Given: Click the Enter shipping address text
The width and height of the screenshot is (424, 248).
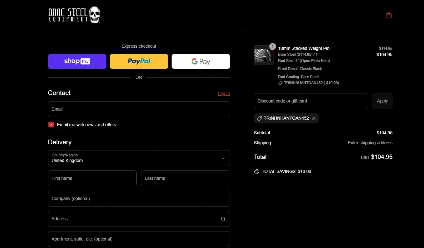Looking at the screenshot, I should 370,143.
